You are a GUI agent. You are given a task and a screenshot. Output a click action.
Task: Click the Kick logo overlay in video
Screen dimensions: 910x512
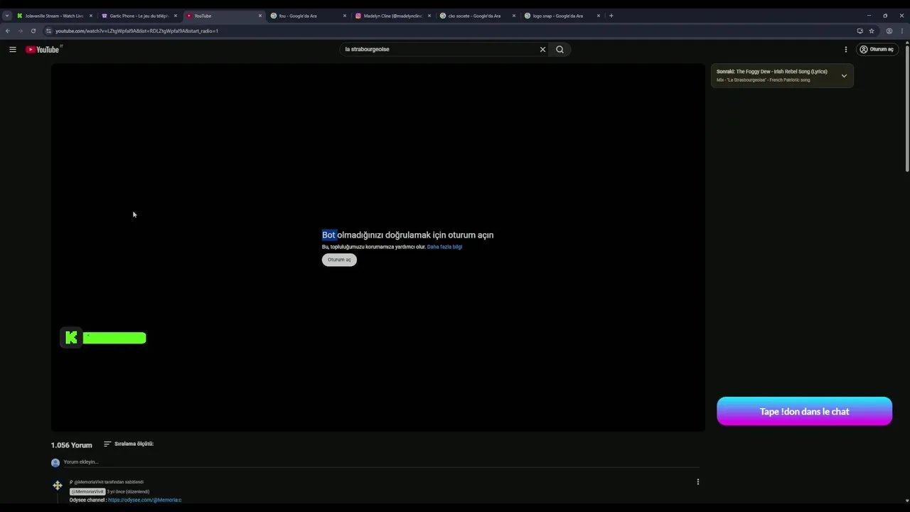click(71, 338)
